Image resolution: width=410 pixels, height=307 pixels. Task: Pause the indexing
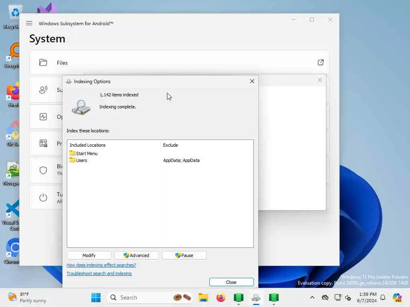pyautogui.click(x=184, y=255)
